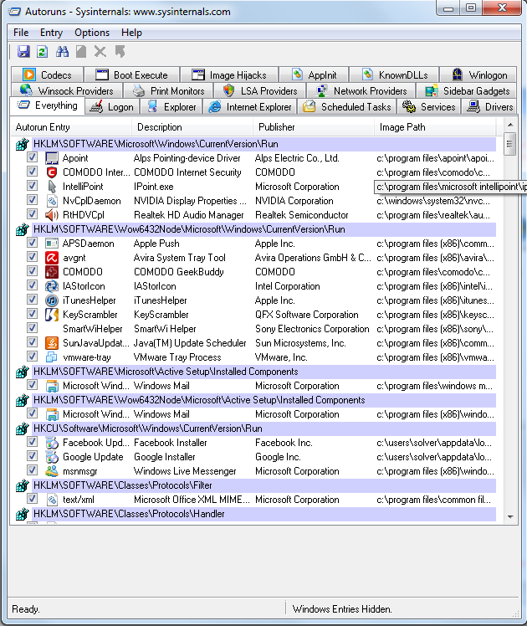Click the avgnt Avira icon
Screen dimensions: 527x626
(x=52, y=258)
